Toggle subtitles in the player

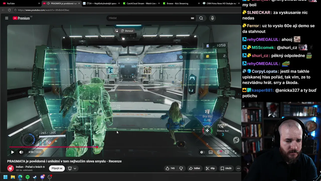pos(211,152)
